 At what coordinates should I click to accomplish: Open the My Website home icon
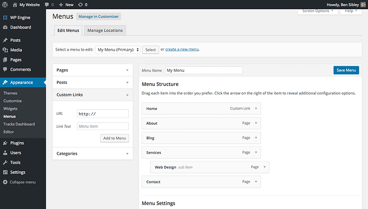tap(15, 5)
